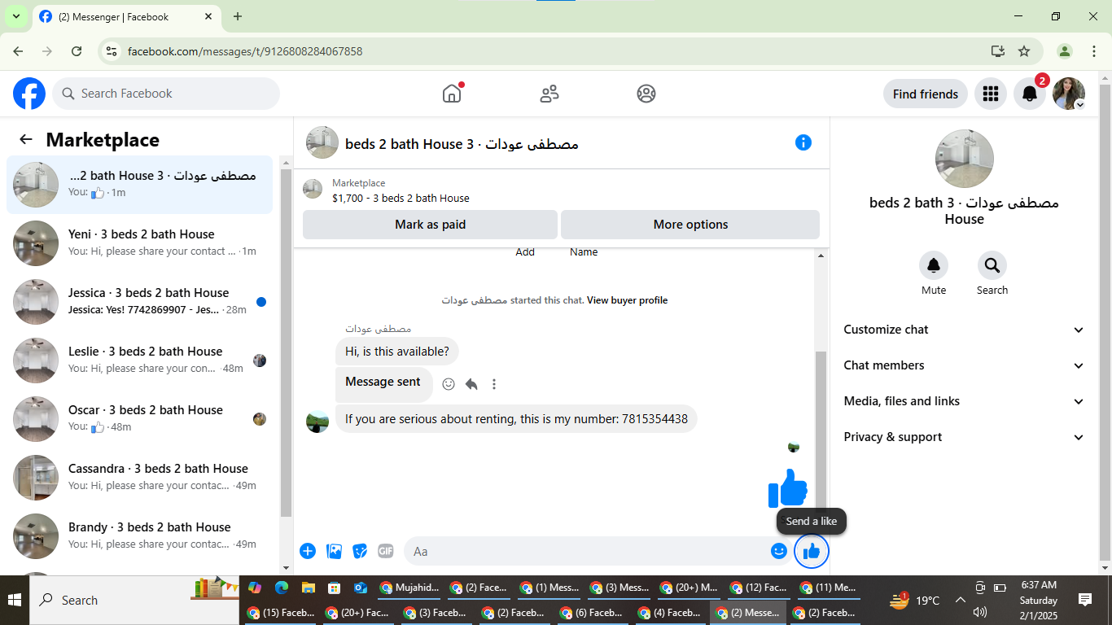The image size is (1112, 625).
Task: Click the browser address bar URL
Action: coord(245,51)
